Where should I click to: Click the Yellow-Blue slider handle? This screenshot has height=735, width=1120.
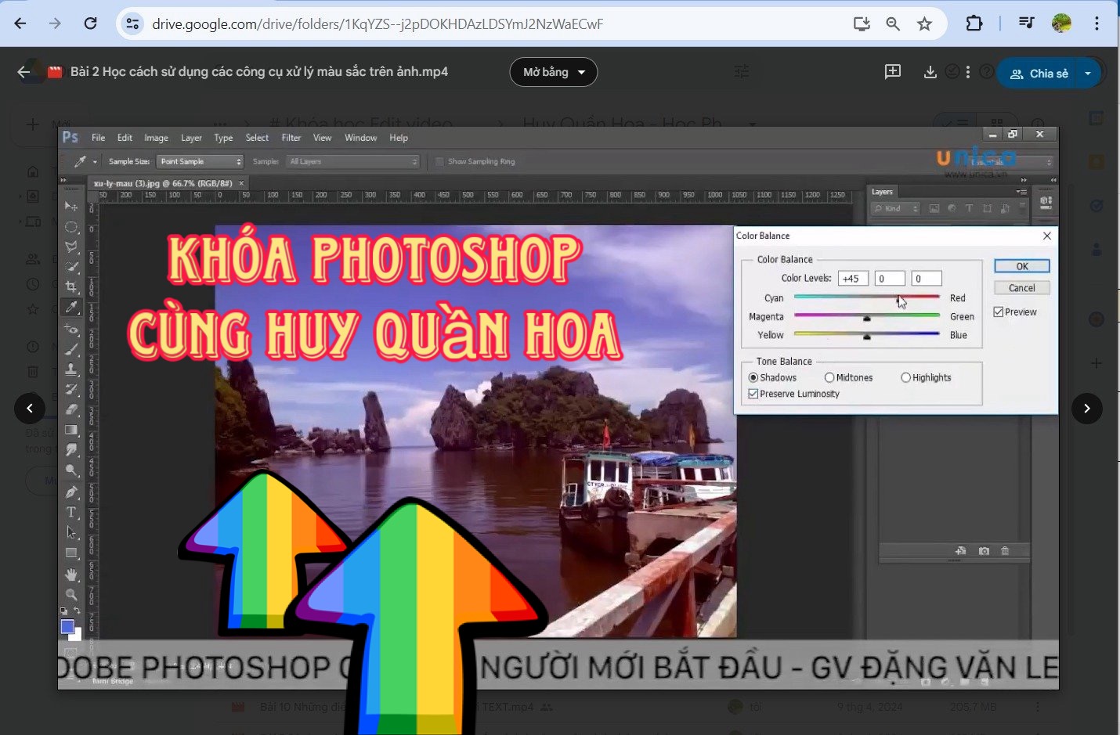(x=866, y=337)
